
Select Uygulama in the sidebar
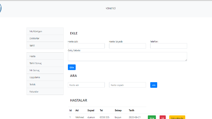[45, 77]
